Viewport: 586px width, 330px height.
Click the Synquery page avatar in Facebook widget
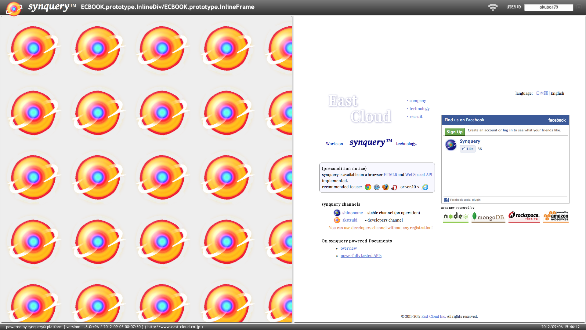tap(451, 145)
